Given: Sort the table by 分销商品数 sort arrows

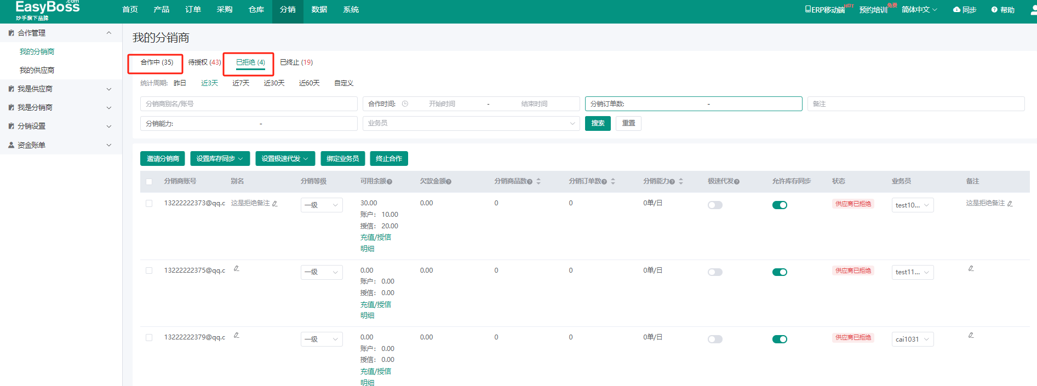Looking at the screenshot, I should [538, 181].
